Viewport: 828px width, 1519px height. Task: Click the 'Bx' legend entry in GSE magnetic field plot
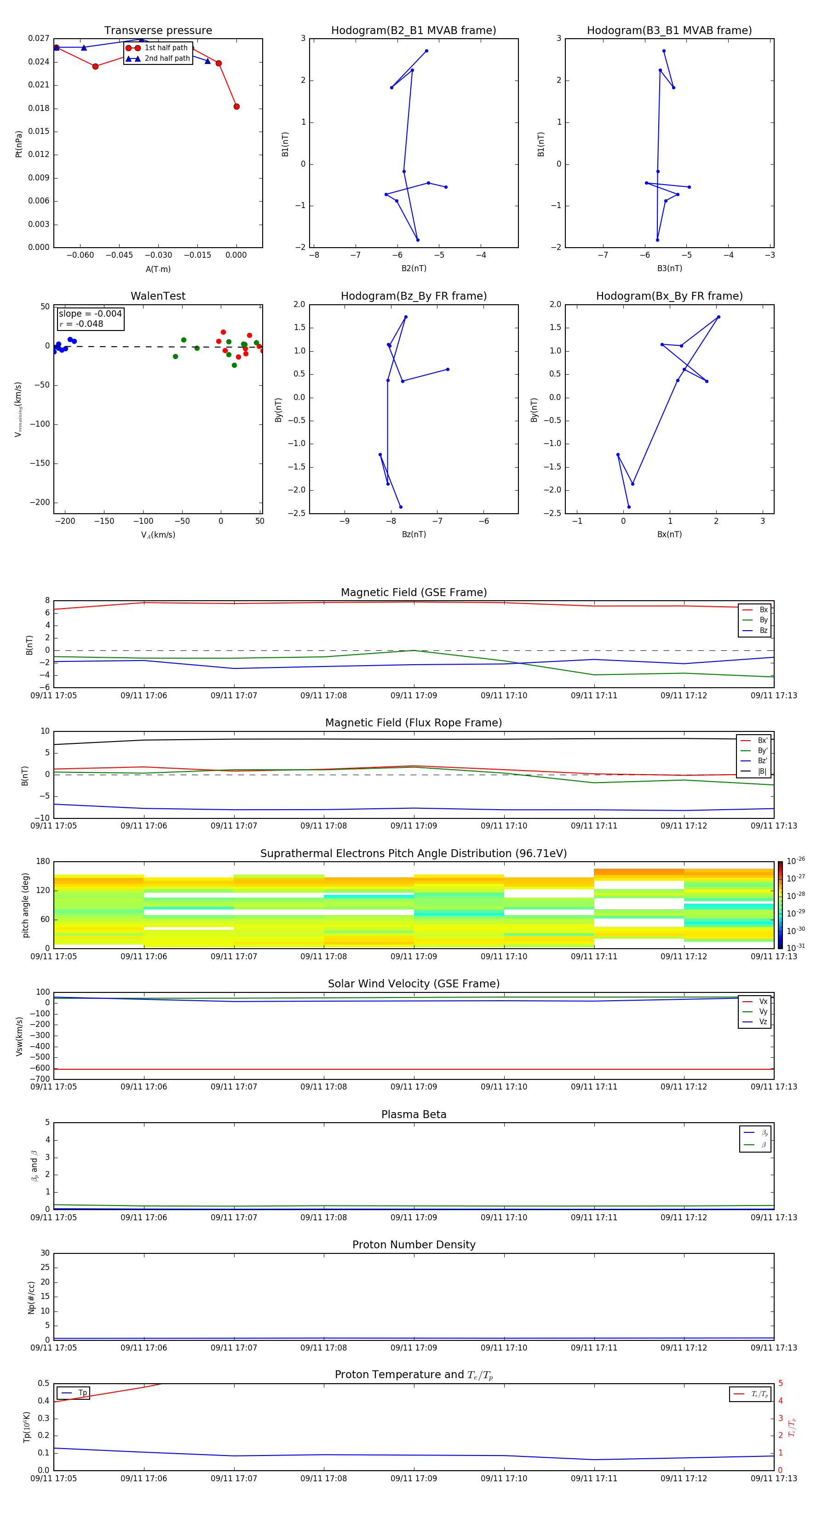click(755, 610)
